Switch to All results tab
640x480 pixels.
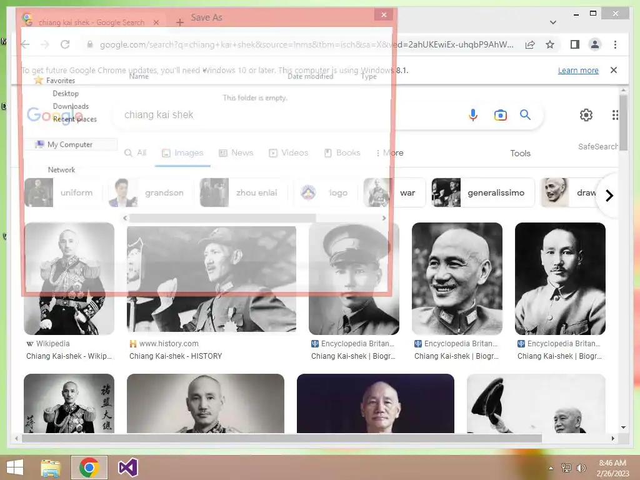pyautogui.click(x=135, y=153)
